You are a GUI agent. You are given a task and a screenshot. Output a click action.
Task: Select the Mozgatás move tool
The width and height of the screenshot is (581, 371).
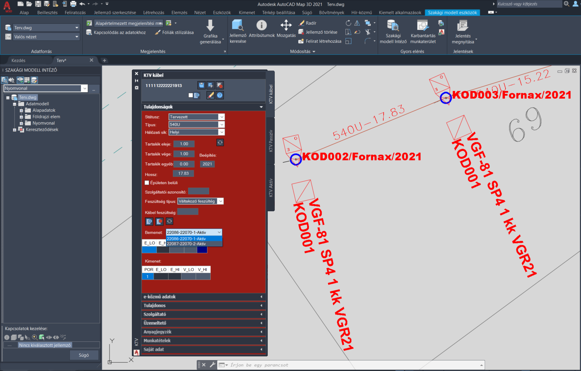pyautogui.click(x=286, y=25)
